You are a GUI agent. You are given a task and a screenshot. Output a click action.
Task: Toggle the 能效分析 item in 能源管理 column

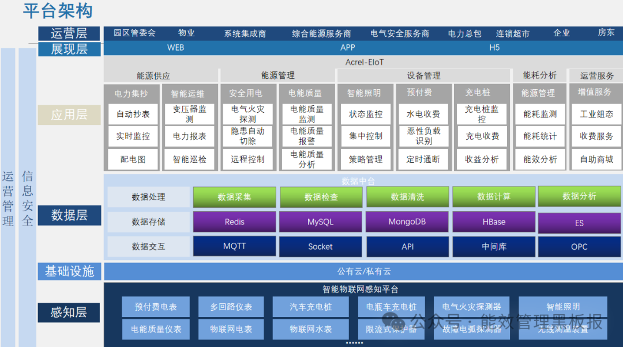[x=539, y=159]
